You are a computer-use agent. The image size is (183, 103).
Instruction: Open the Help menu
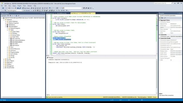pos(35,6)
